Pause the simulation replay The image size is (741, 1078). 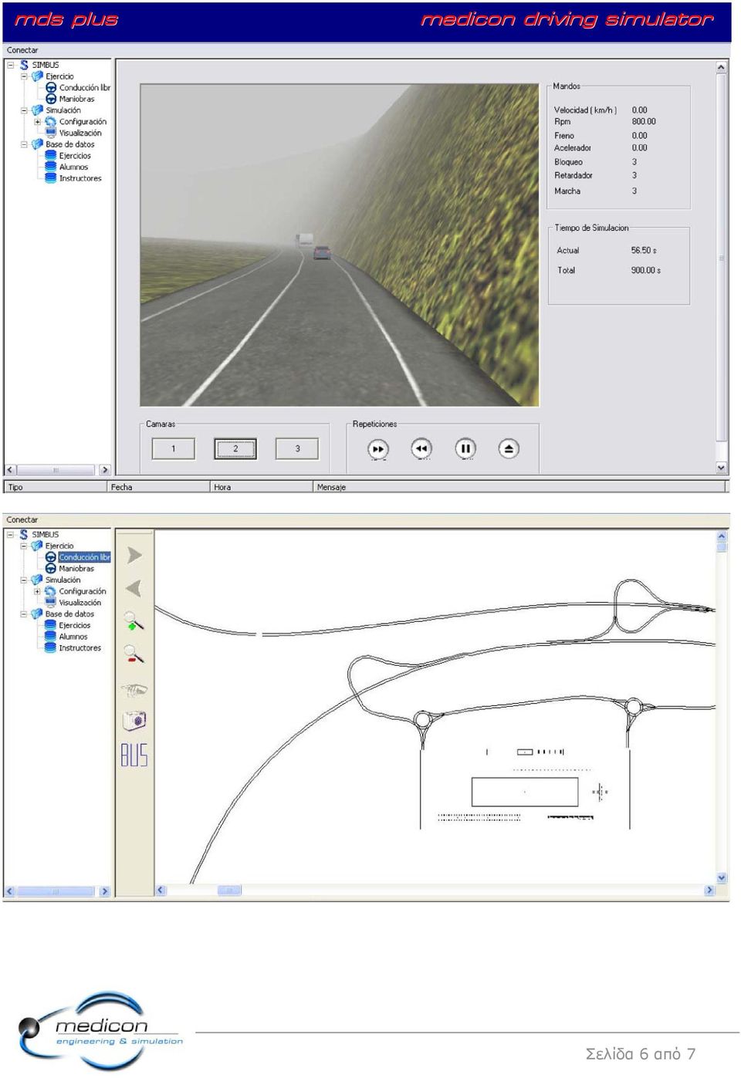pos(465,448)
